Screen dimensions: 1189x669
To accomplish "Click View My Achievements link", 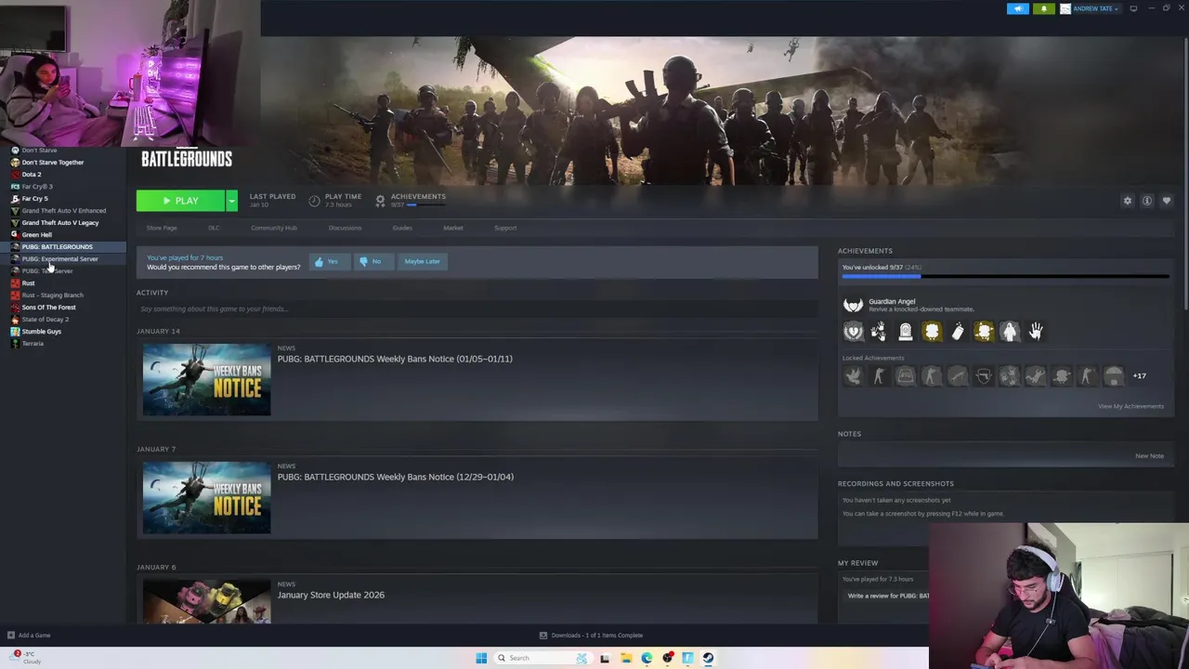I will pos(1130,406).
